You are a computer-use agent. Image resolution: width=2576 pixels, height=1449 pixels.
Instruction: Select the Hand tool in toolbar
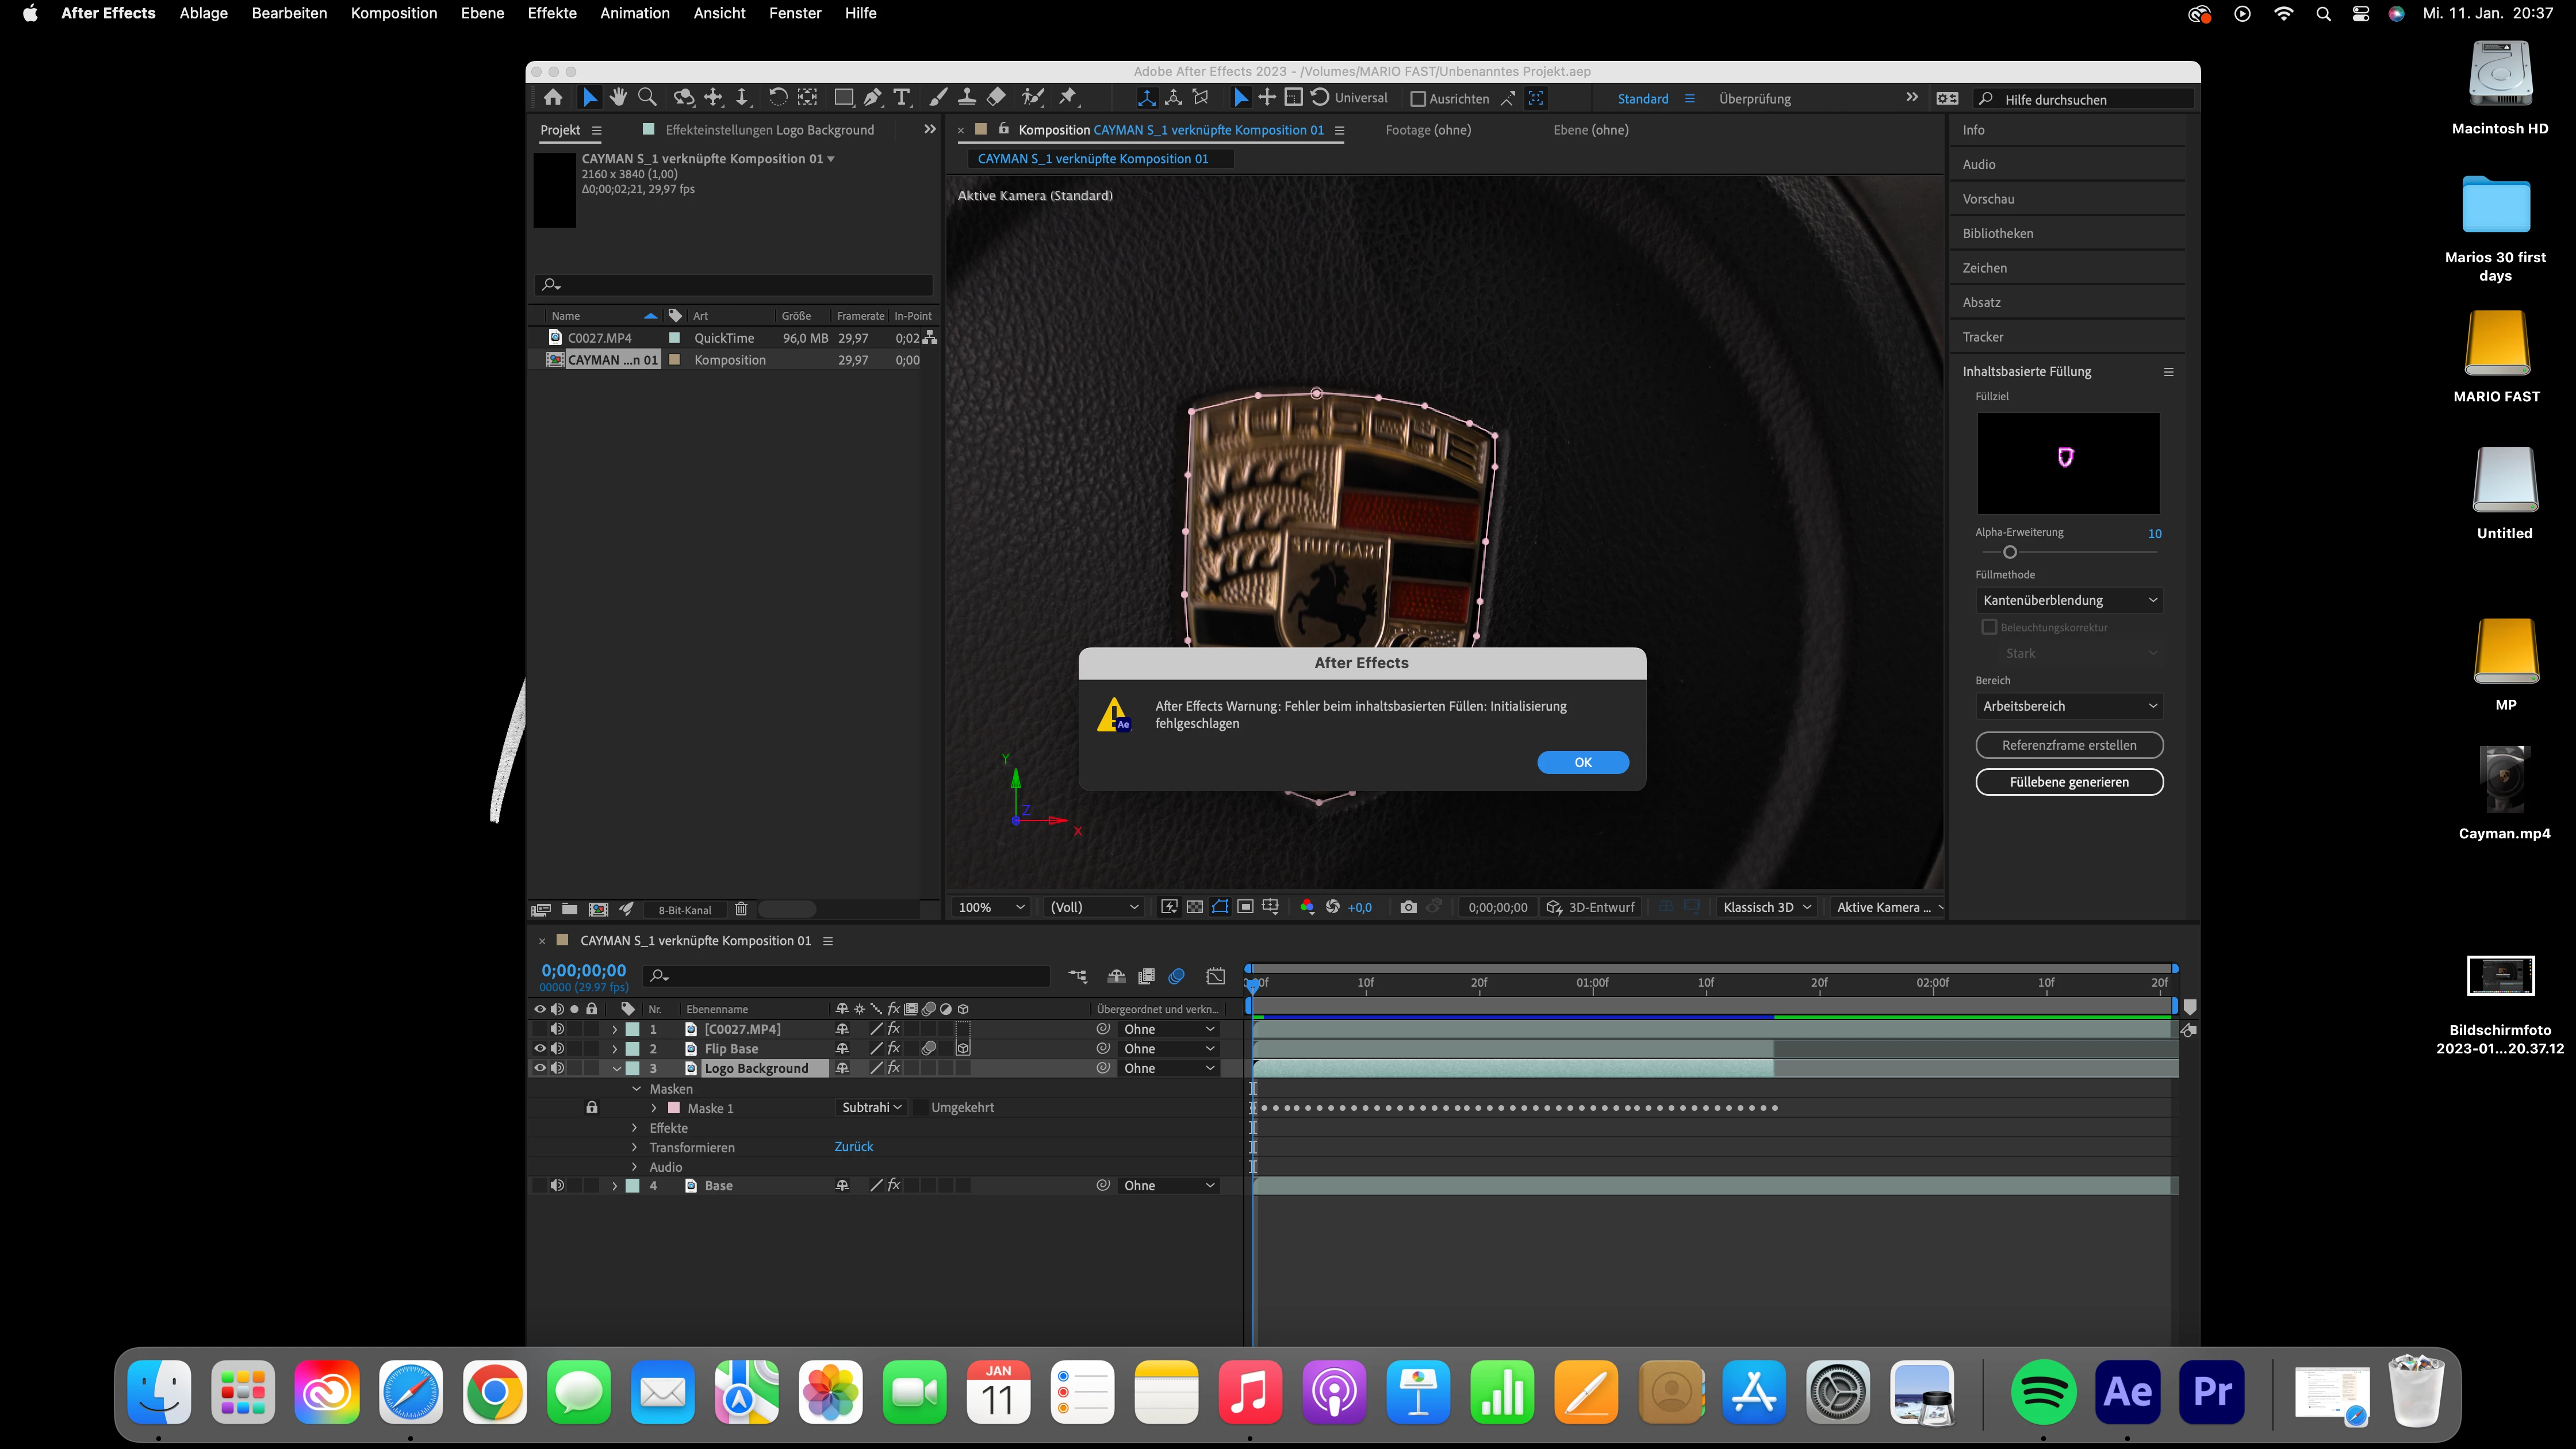pyautogui.click(x=618, y=97)
